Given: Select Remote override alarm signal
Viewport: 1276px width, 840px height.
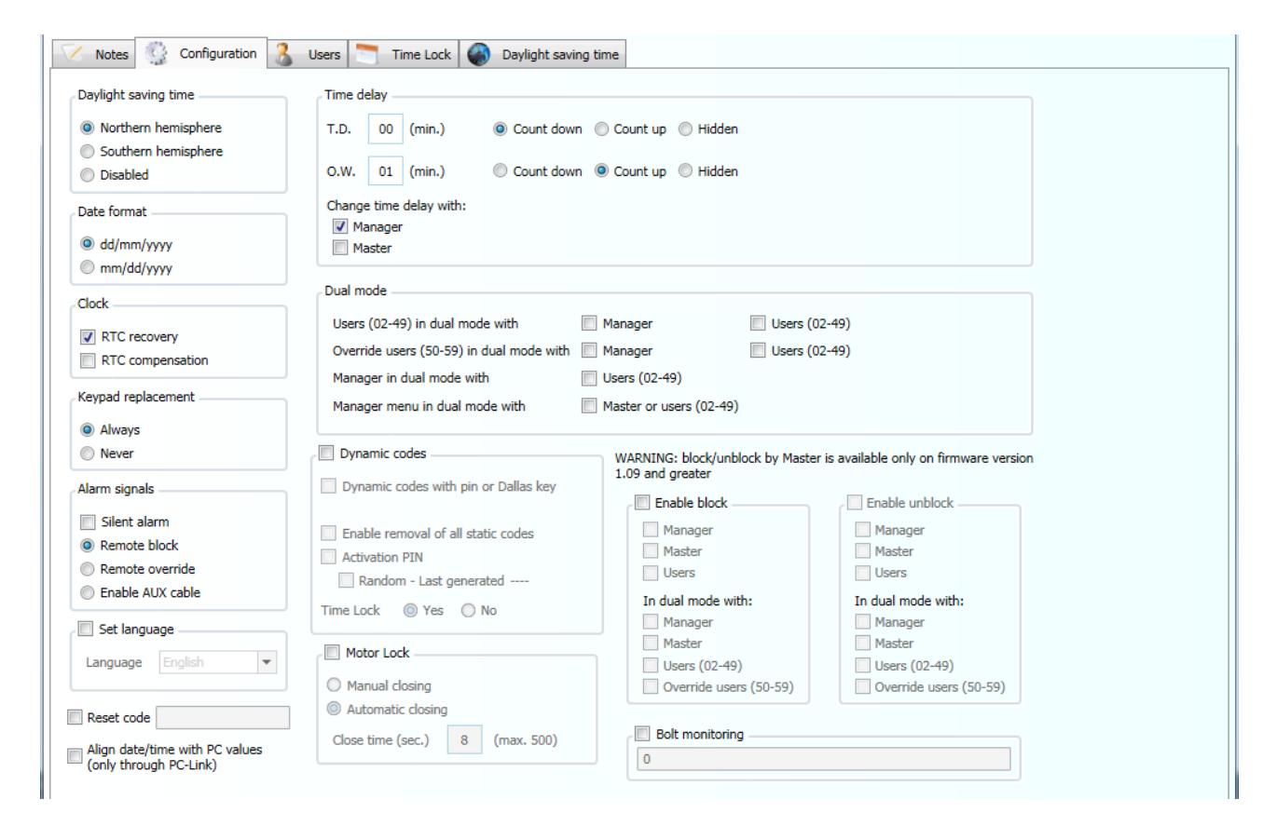Looking at the screenshot, I should pyautogui.click(x=138, y=568).
